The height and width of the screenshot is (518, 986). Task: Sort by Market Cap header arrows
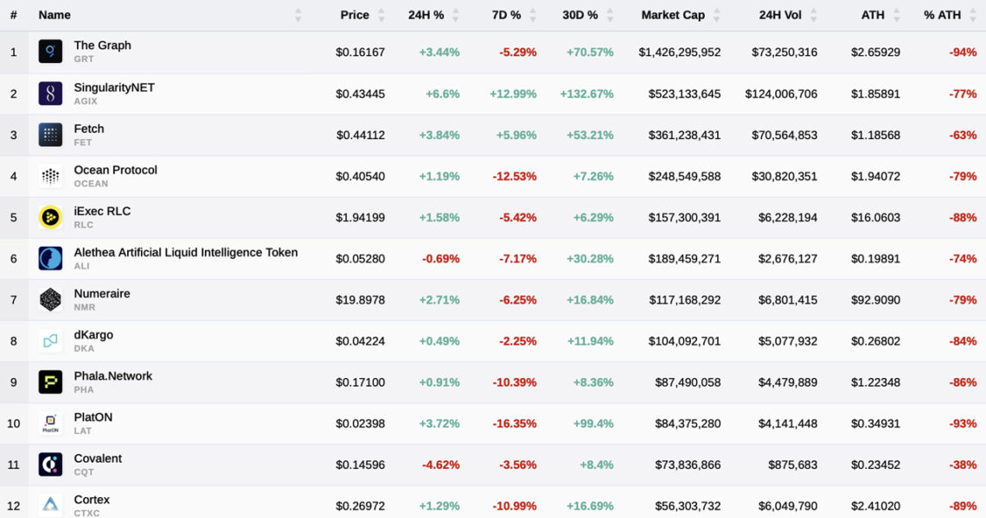[x=716, y=15]
